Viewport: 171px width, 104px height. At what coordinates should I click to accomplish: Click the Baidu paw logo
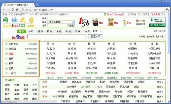pos(18,37)
